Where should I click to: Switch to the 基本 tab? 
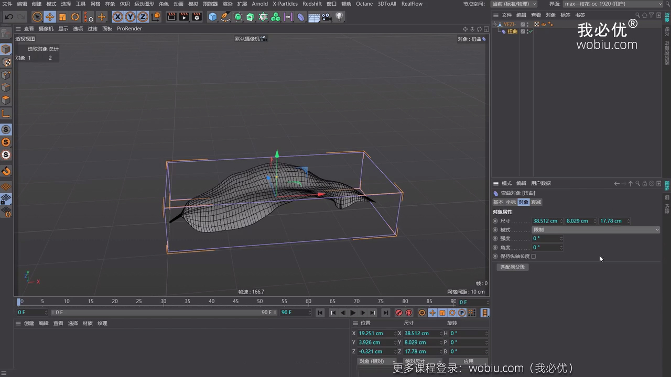[x=498, y=202]
